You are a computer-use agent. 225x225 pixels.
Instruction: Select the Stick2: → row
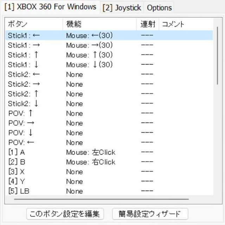tap(109, 84)
